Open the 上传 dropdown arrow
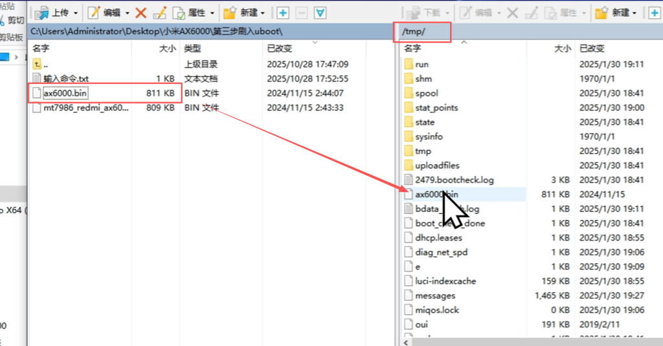Screen dimensions: 663x346 pyautogui.click(x=76, y=13)
